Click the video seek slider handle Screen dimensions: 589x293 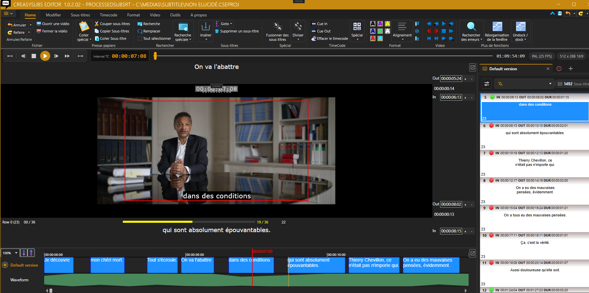point(155,56)
